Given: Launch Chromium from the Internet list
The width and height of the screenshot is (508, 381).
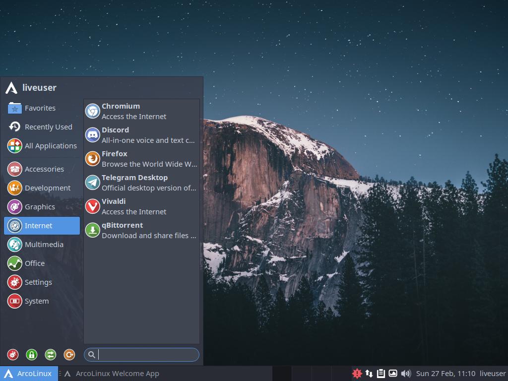Looking at the screenshot, I should tap(141, 111).
